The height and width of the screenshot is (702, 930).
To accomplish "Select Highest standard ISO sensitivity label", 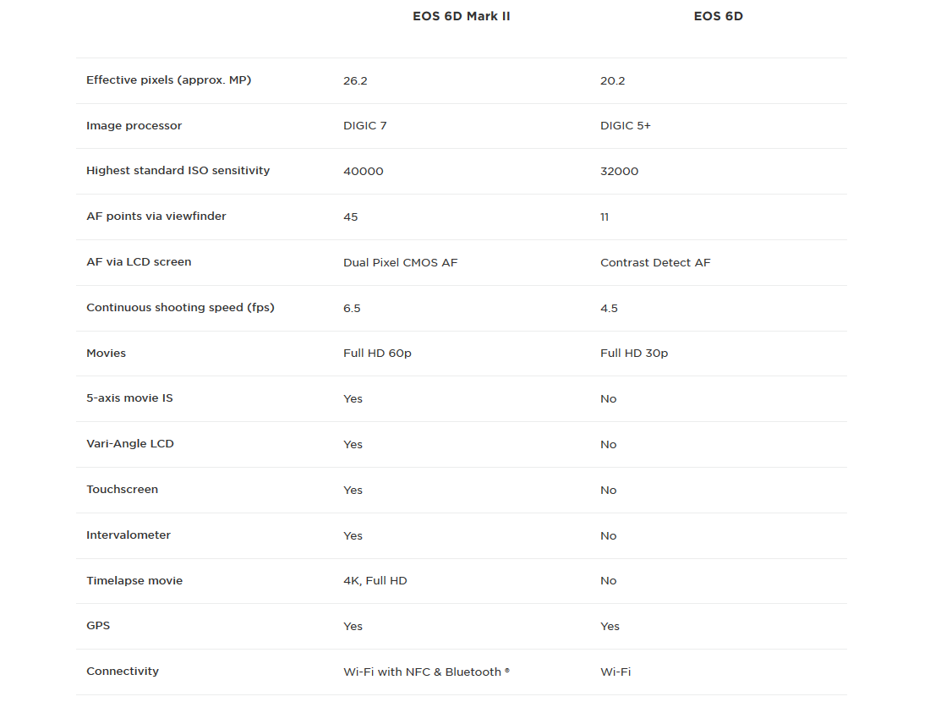I will pyautogui.click(x=178, y=171).
